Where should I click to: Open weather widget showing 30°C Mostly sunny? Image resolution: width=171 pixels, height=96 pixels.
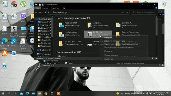tap(126, 94)
